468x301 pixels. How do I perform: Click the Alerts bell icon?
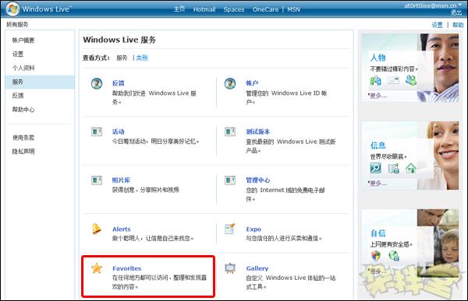(97, 229)
